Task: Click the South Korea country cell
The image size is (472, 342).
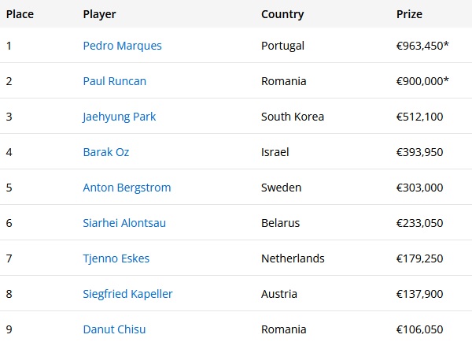Action: coord(293,117)
